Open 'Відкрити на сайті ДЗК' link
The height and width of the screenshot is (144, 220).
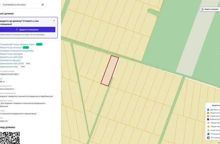(11, 57)
